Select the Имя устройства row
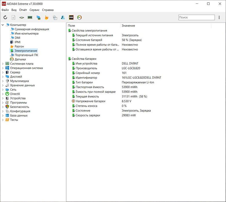 click(x=105, y=64)
